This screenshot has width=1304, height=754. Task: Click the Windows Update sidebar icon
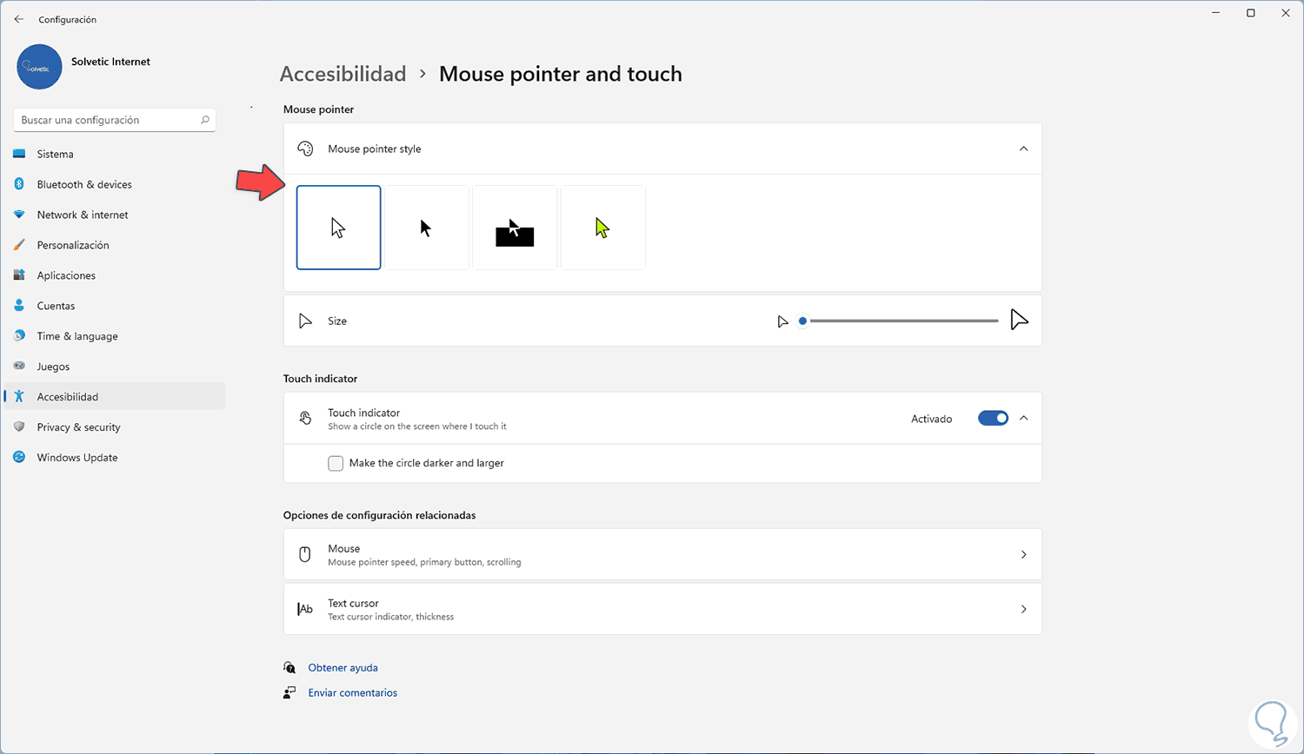pos(19,458)
